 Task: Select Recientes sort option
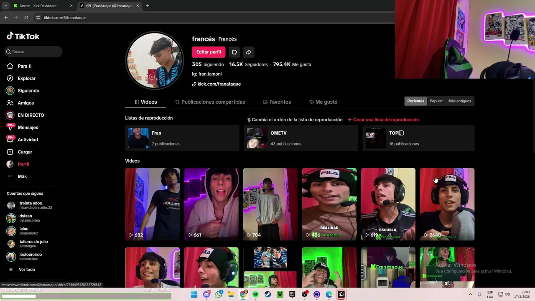point(415,101)
